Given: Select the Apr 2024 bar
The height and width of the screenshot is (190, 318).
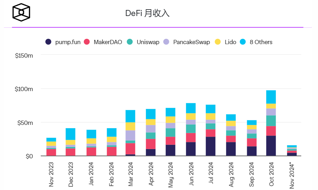Looking at the screenshot, I should pos(151,132).
